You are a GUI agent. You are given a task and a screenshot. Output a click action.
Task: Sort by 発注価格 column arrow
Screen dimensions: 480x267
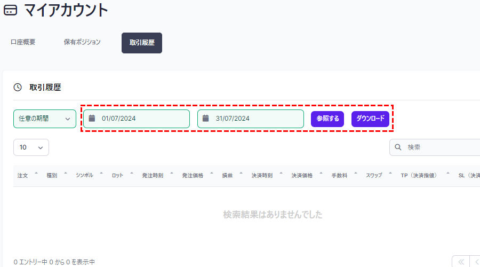coord(212,174)
